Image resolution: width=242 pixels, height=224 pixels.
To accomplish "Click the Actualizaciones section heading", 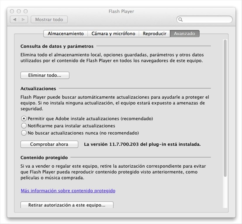I will [38, 88].
